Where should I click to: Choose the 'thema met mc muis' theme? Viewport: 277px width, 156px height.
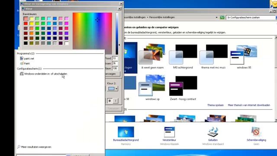pos(213,57)
